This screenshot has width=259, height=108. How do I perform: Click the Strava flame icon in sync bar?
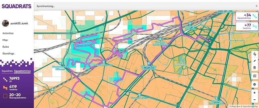click(x=256, y=6)
